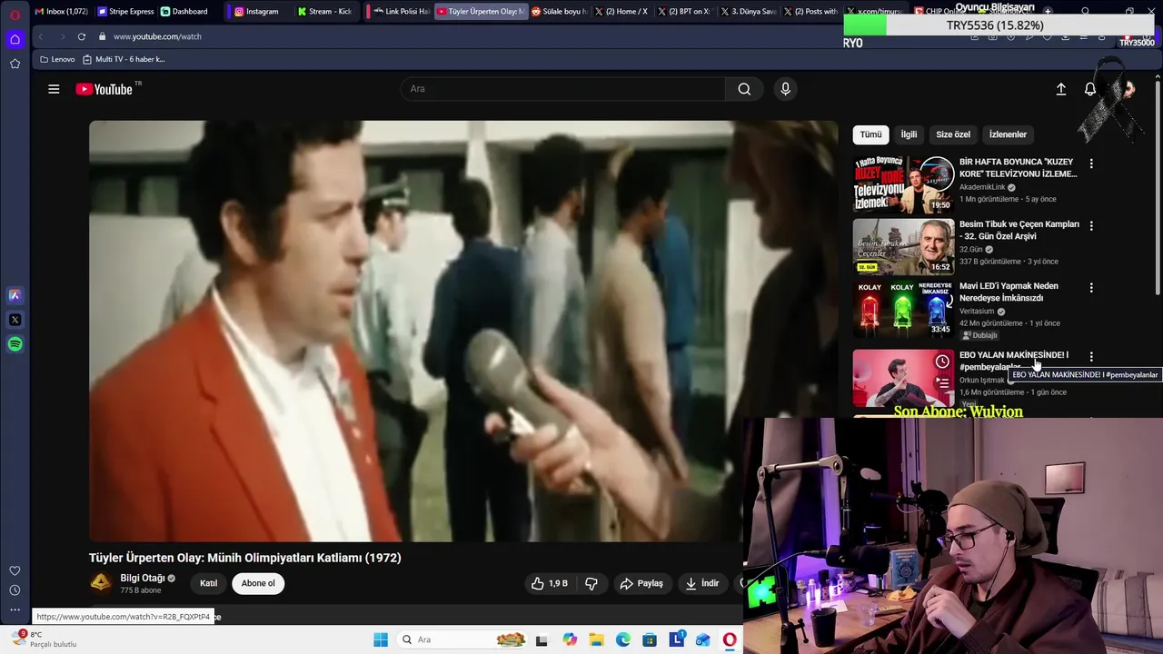Open YouTube notifications bell
1163x654 pixels.
point(1089,89)
